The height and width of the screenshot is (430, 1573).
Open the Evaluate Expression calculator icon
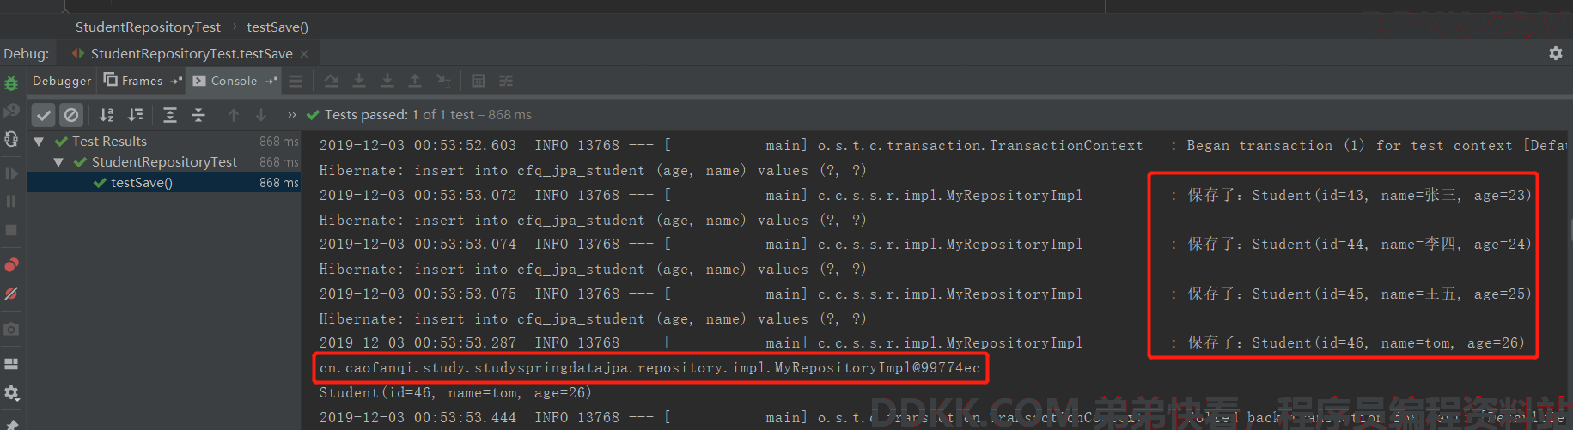coord(479,81)
